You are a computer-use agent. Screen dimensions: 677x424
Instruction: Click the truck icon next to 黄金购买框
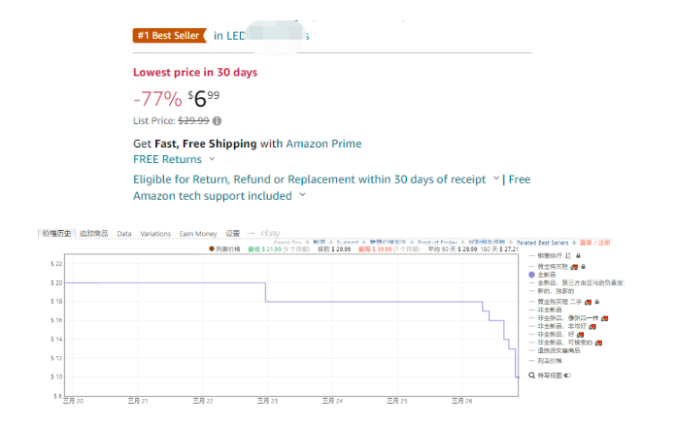[x=574, y=267]
